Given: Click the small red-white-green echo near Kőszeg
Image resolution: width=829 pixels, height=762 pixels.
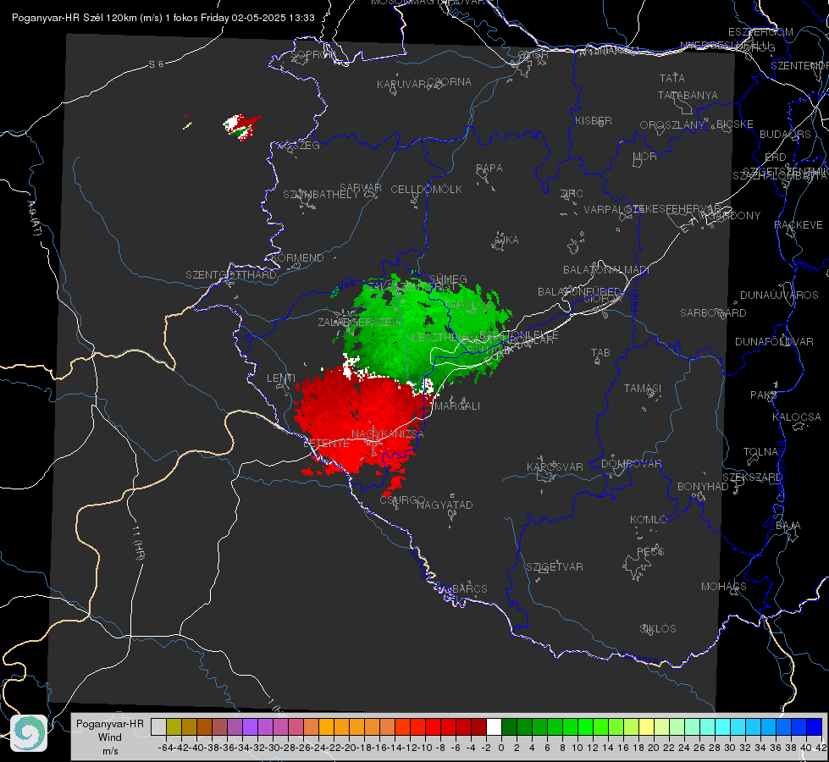Looking at the screenshot, I should point(241,127).
